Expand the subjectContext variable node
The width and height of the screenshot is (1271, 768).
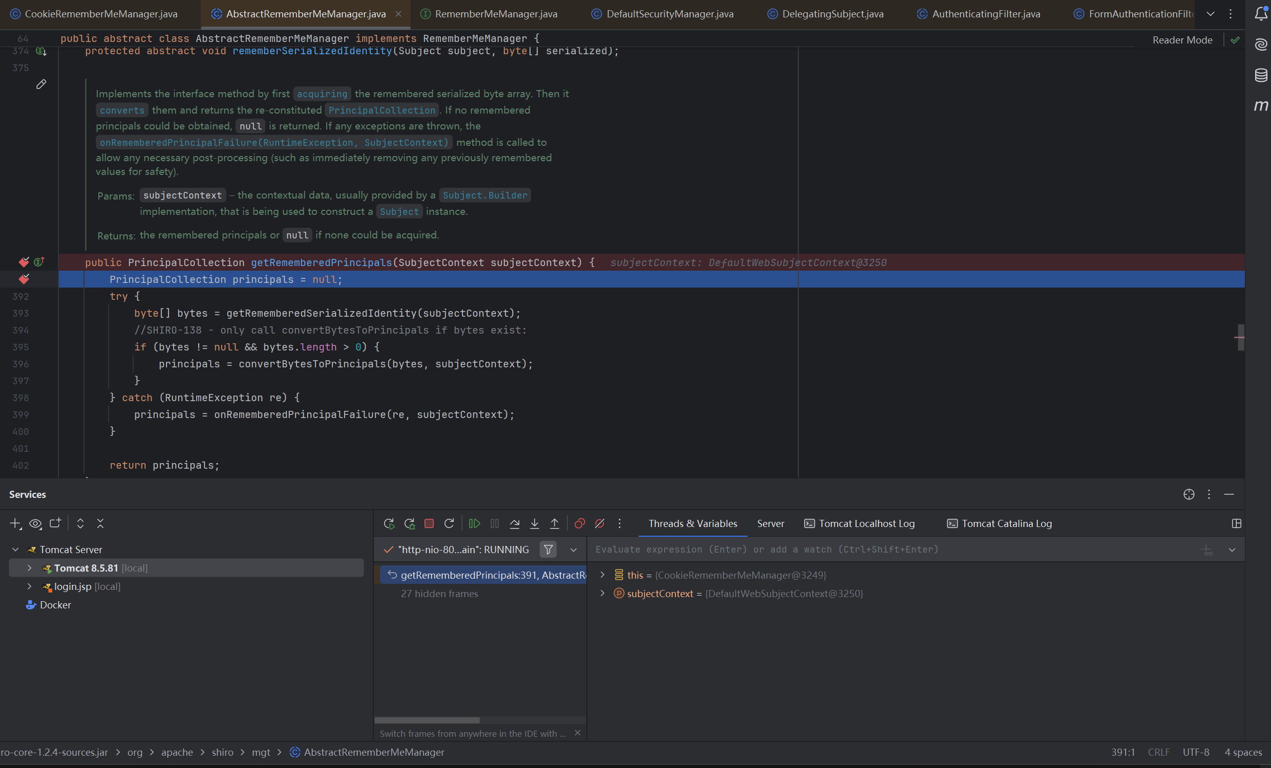pos(602,593)
